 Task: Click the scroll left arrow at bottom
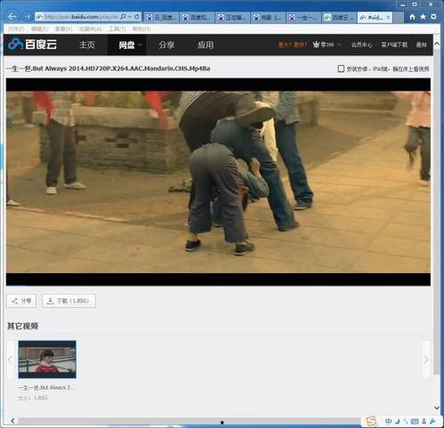pyautogui.click(x=12, y=421)
